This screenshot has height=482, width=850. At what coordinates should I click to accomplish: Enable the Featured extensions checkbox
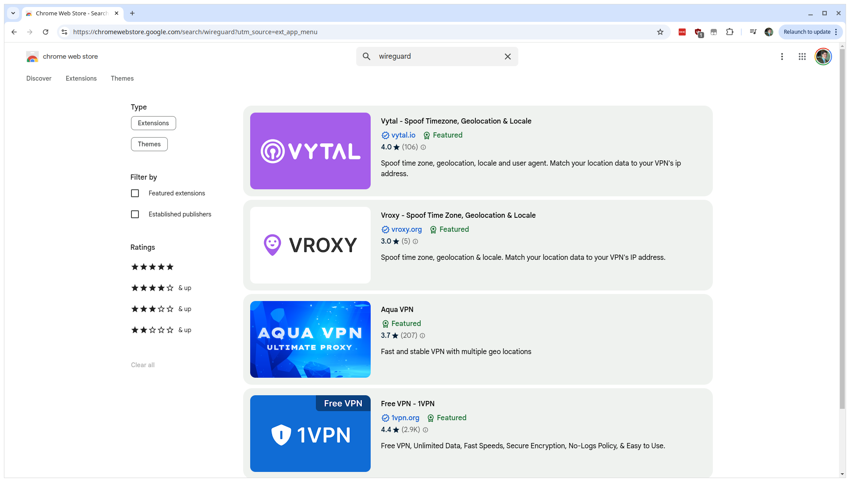point(135,193)
